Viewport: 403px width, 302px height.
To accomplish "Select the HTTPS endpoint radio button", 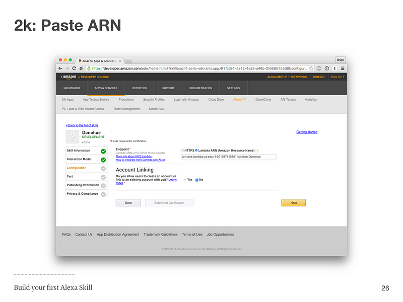I will click(182, 150).
